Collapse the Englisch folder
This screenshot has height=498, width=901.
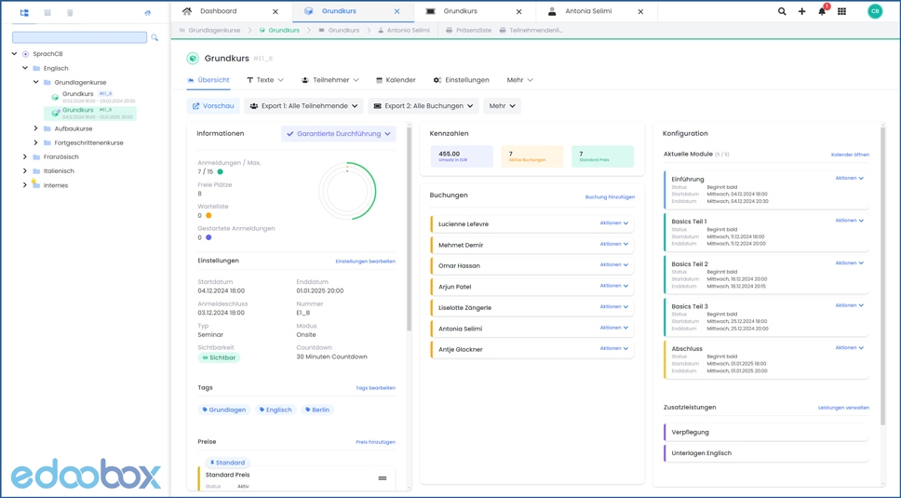[25, 68]
